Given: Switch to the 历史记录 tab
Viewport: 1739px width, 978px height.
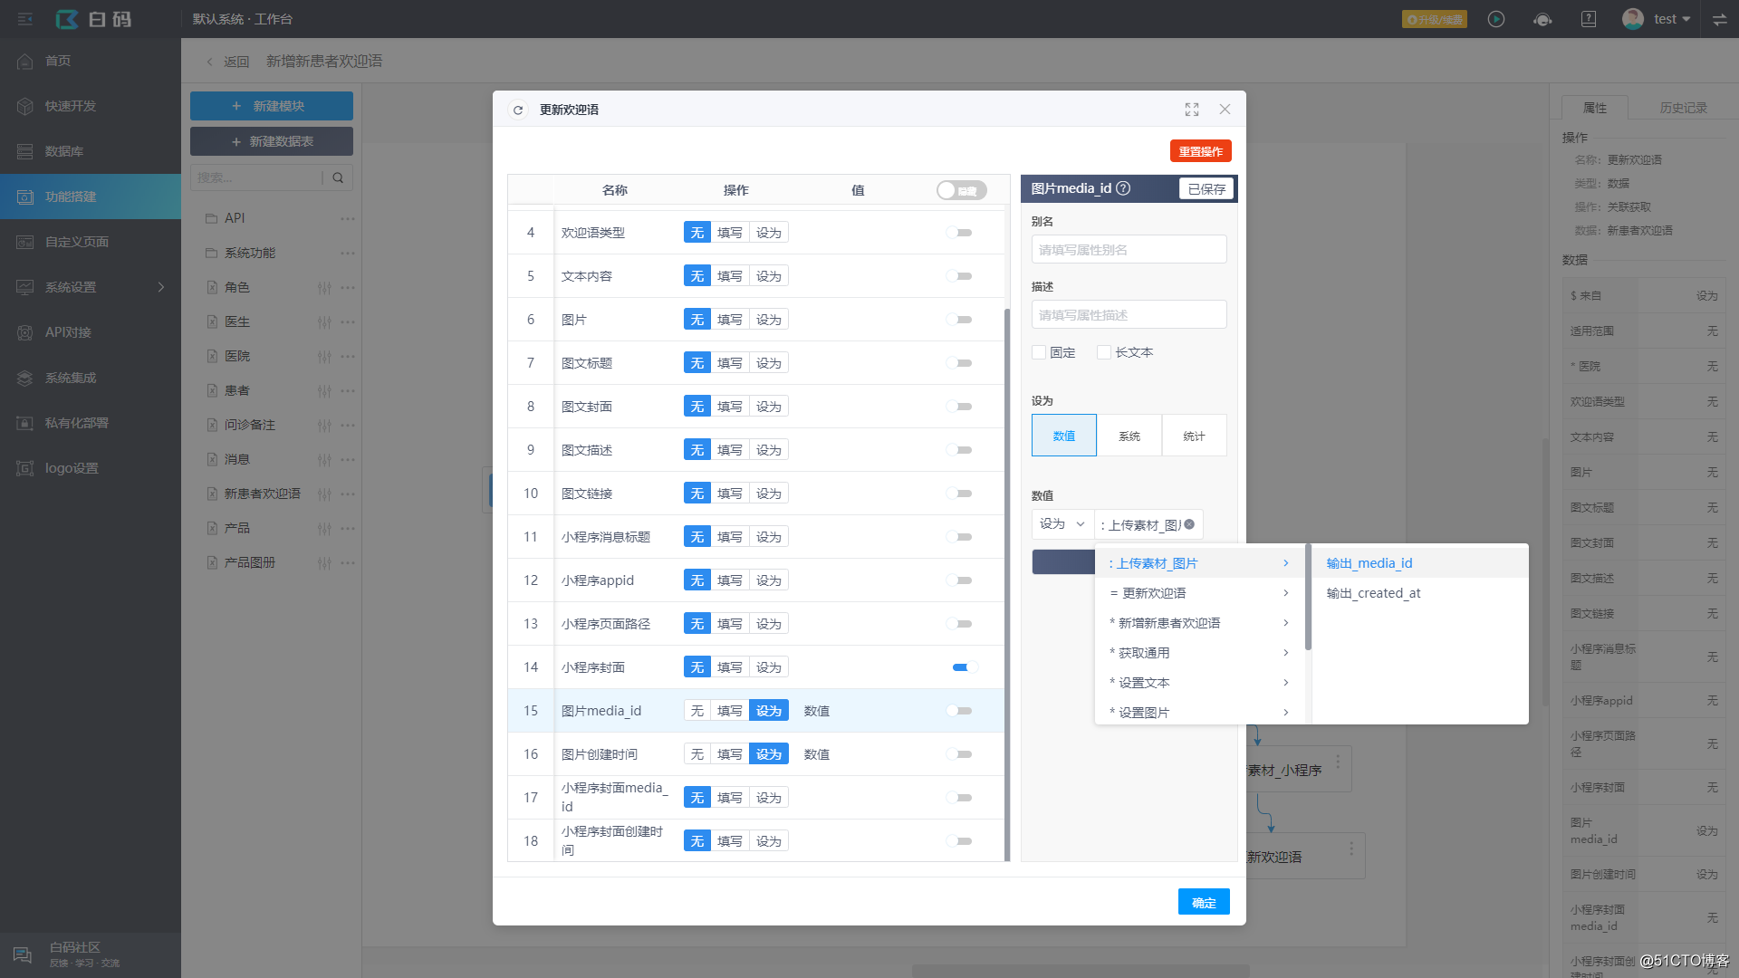Looking at the screenshot, I should pyautogui.click(x=1683, y=108).
